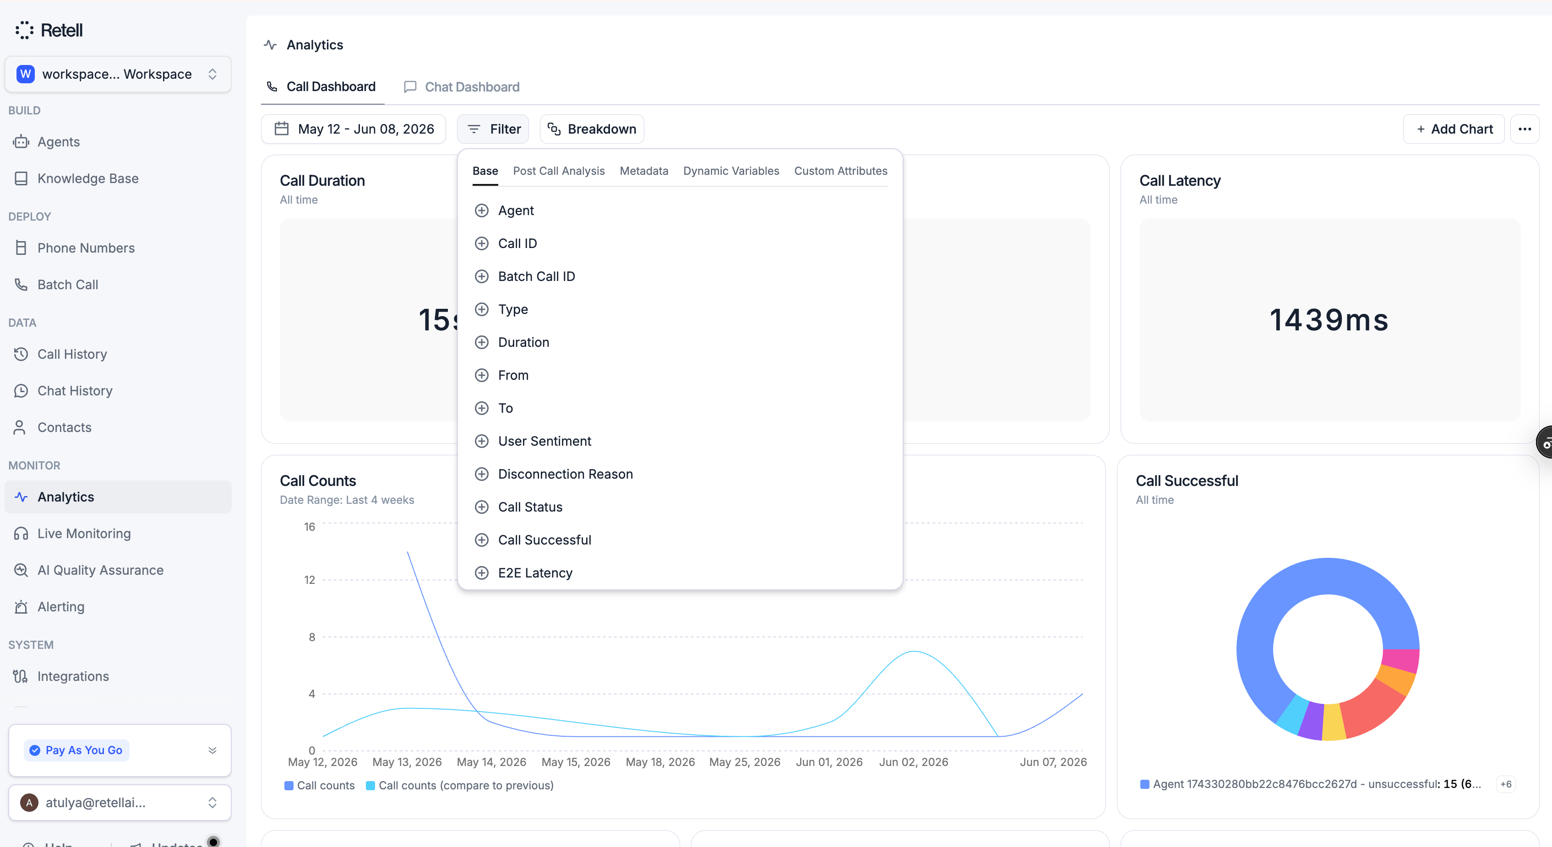This screenshot has height=847, width=1552.
Task: Click the Contacts person icon
Action: coord(20,427)
